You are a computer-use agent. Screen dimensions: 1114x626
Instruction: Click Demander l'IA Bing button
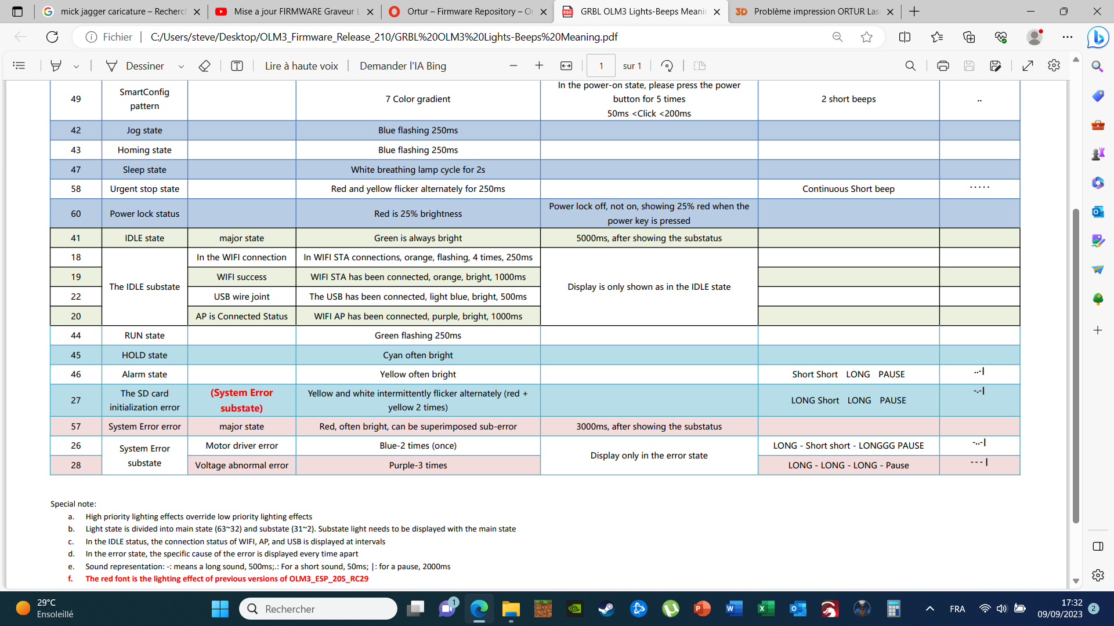point(403,65)
